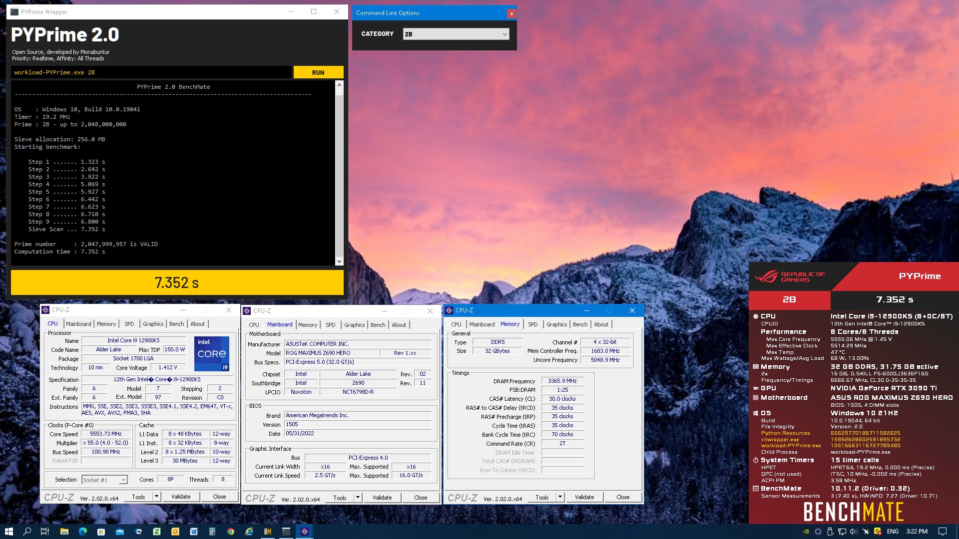Click the Memory CPU-Z window title icon
This screenshot has height=539, width=959.
449,310
